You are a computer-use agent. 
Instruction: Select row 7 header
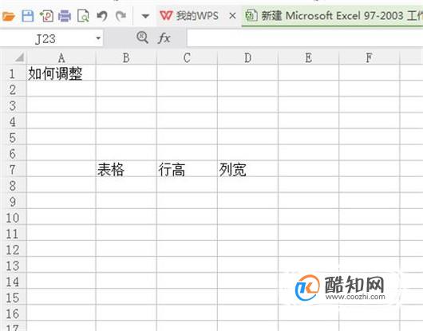(x=13, y=169)
